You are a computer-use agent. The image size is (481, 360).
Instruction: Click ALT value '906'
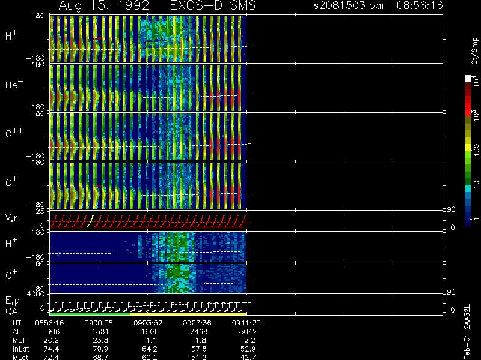(x=52, y=332)
